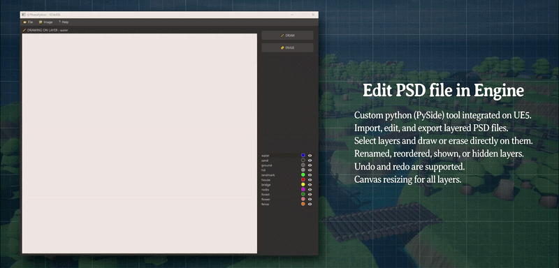Hide the sand layer via eye icon
Screen dimensions: 559x268
click(310, 161)
